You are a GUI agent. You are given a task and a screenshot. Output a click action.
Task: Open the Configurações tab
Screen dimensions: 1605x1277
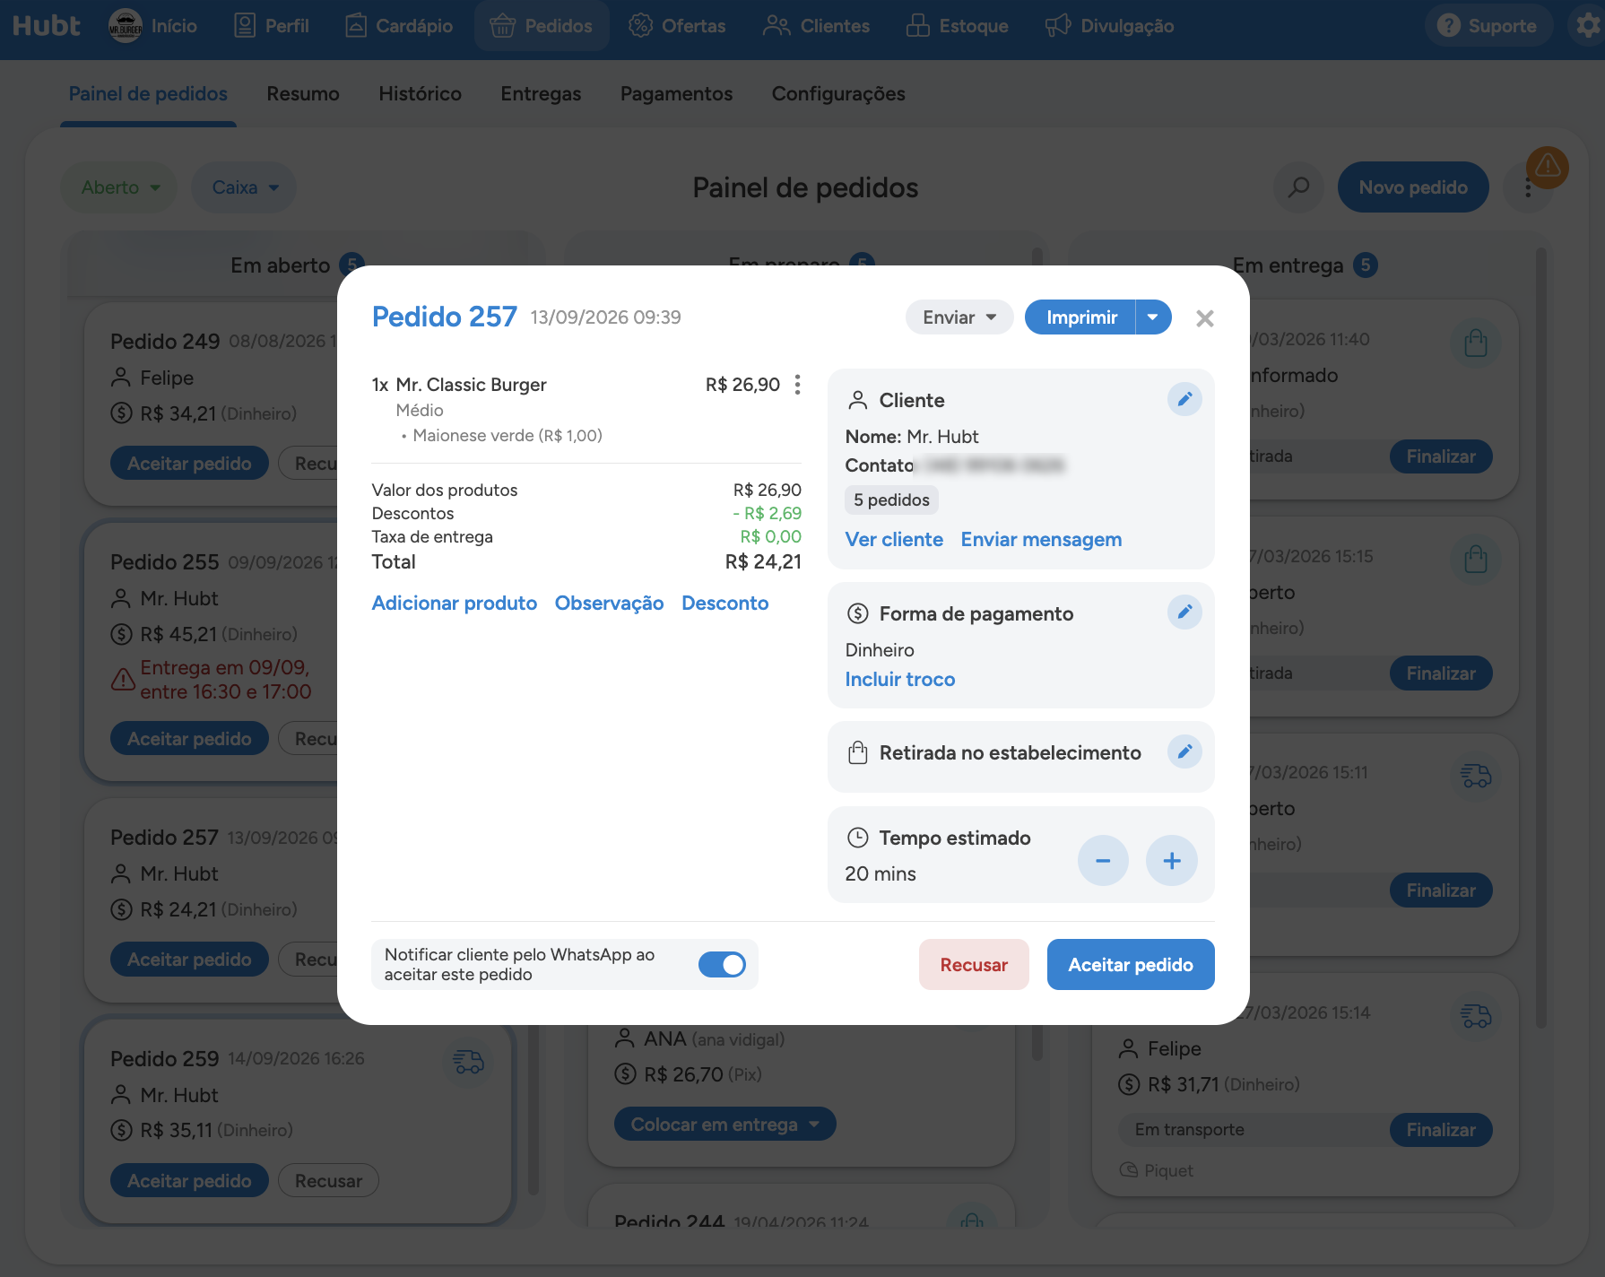click(x=838, y=94)
